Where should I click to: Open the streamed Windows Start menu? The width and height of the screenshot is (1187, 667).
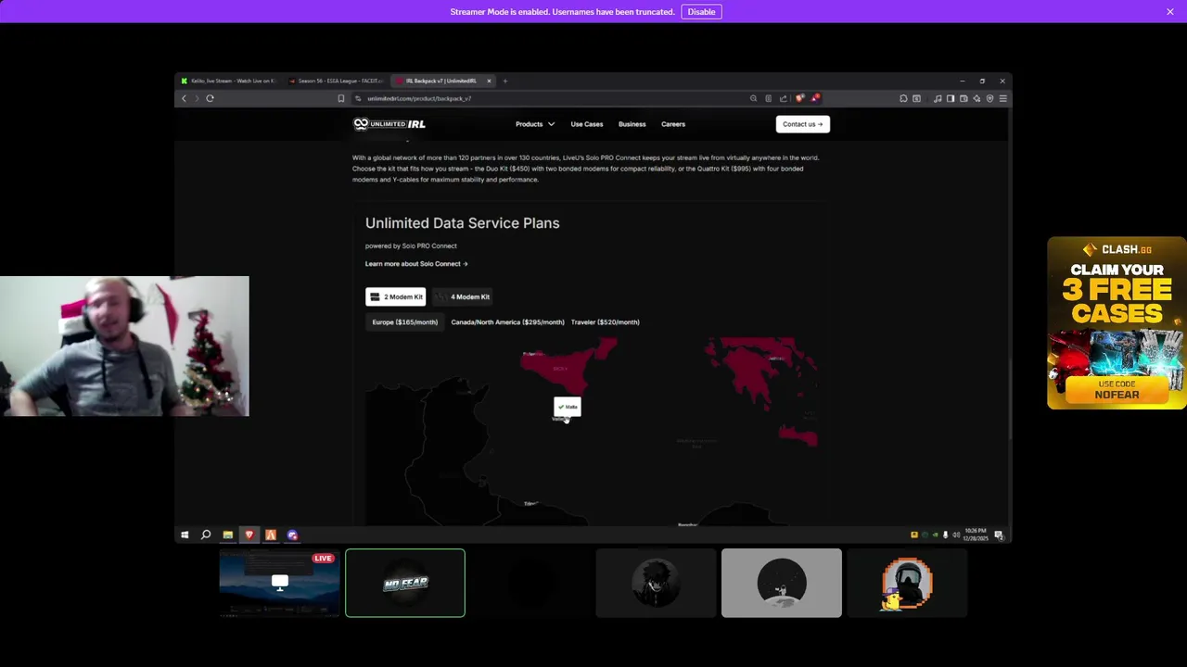pos(185,535)
